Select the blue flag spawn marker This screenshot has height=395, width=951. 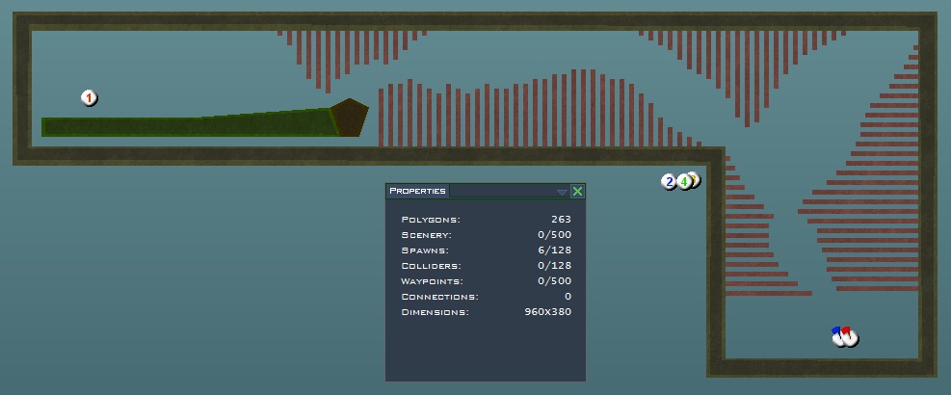click(836, 336)
